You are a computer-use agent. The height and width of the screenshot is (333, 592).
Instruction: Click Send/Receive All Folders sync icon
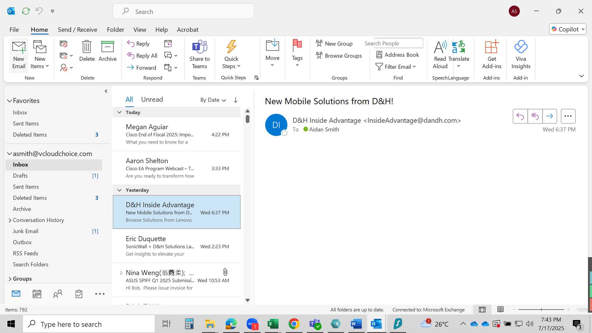26,11
